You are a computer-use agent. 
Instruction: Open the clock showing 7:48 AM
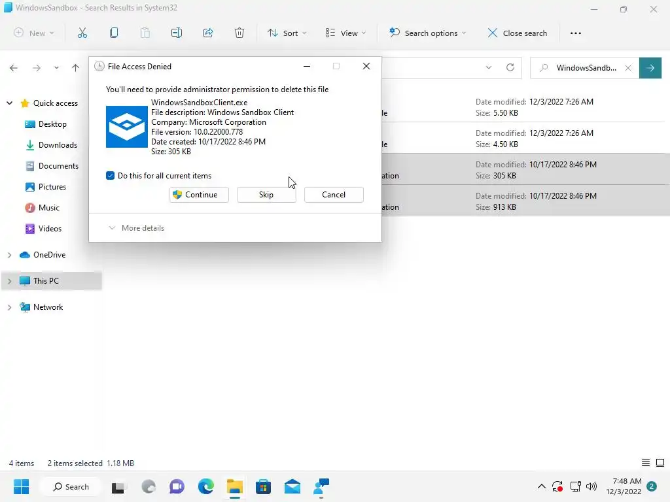point(624,486)
